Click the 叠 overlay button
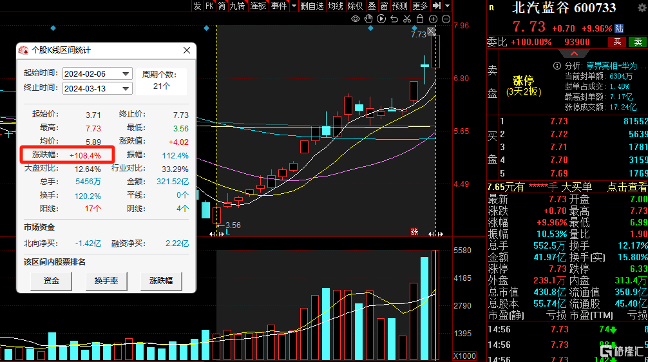The image size is (648, 362). [x=372, y=6]
